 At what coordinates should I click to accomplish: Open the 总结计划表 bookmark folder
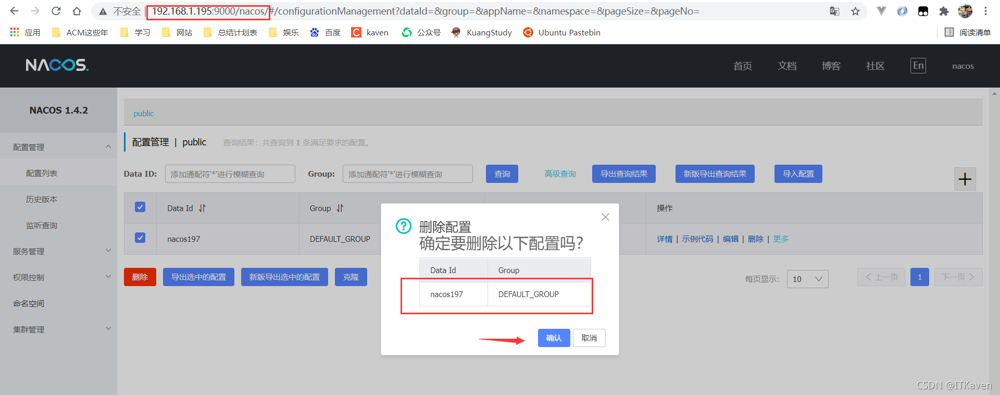point(230,32)
